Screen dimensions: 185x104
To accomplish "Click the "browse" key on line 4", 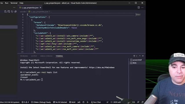I will tap(38, 23).
